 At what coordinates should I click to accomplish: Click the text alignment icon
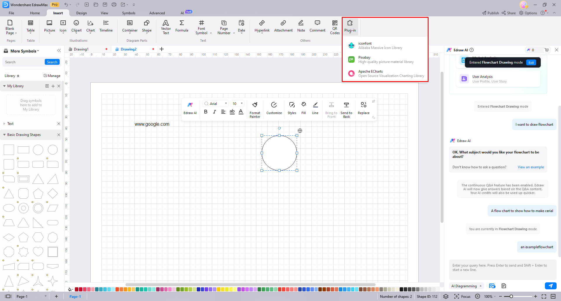click(223, 112)
